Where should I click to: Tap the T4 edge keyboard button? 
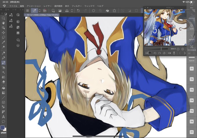pos(191,100)
